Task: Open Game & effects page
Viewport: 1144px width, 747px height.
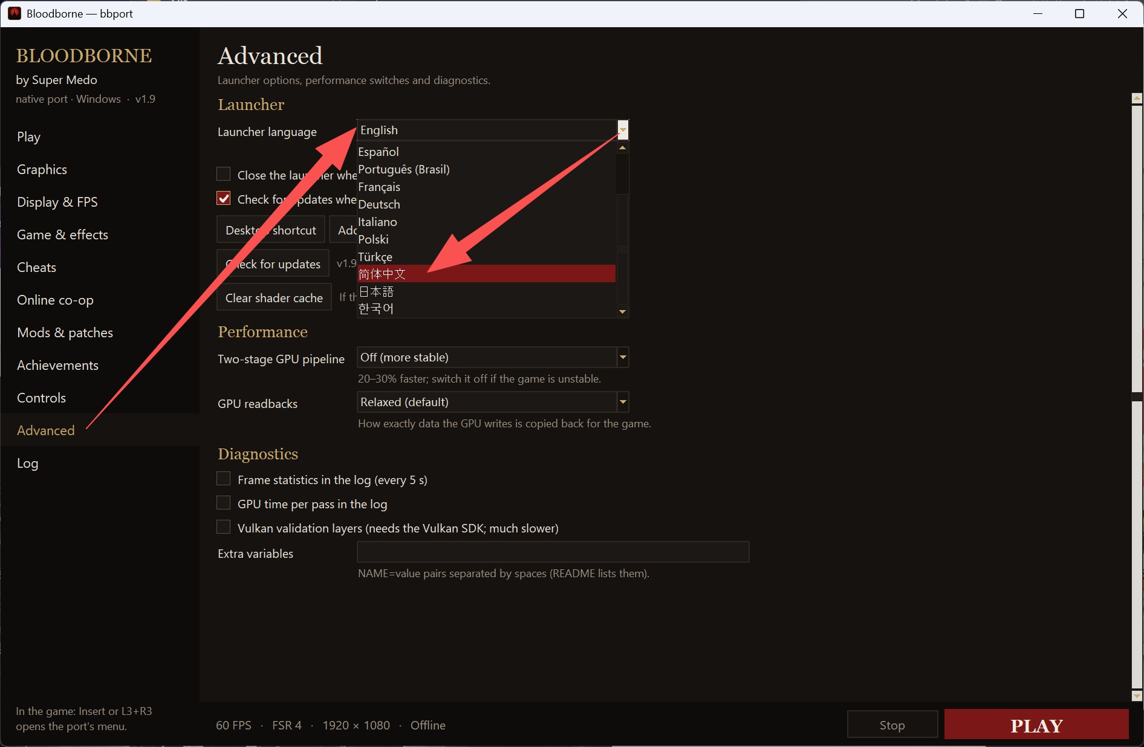Action: (100, 234)
